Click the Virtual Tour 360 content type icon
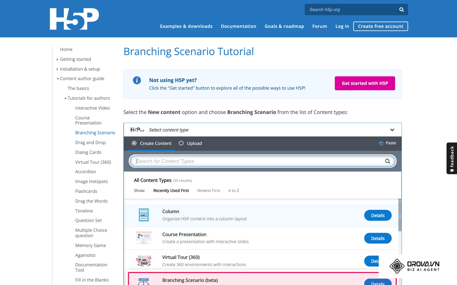 (144, 260)
